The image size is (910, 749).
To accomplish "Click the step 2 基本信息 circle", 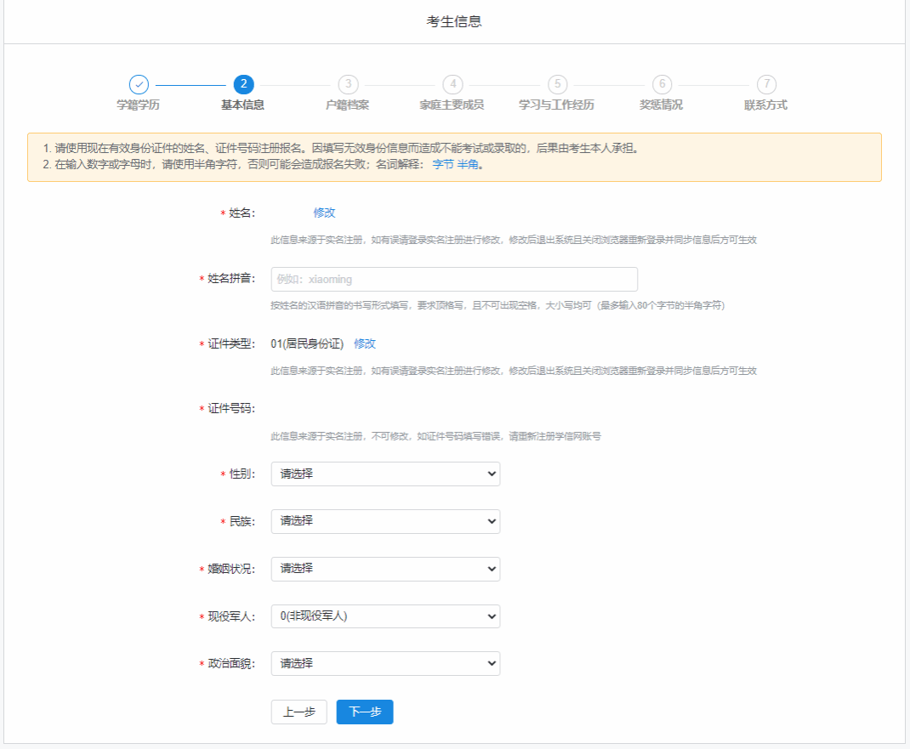I will [x=243, y=84].
